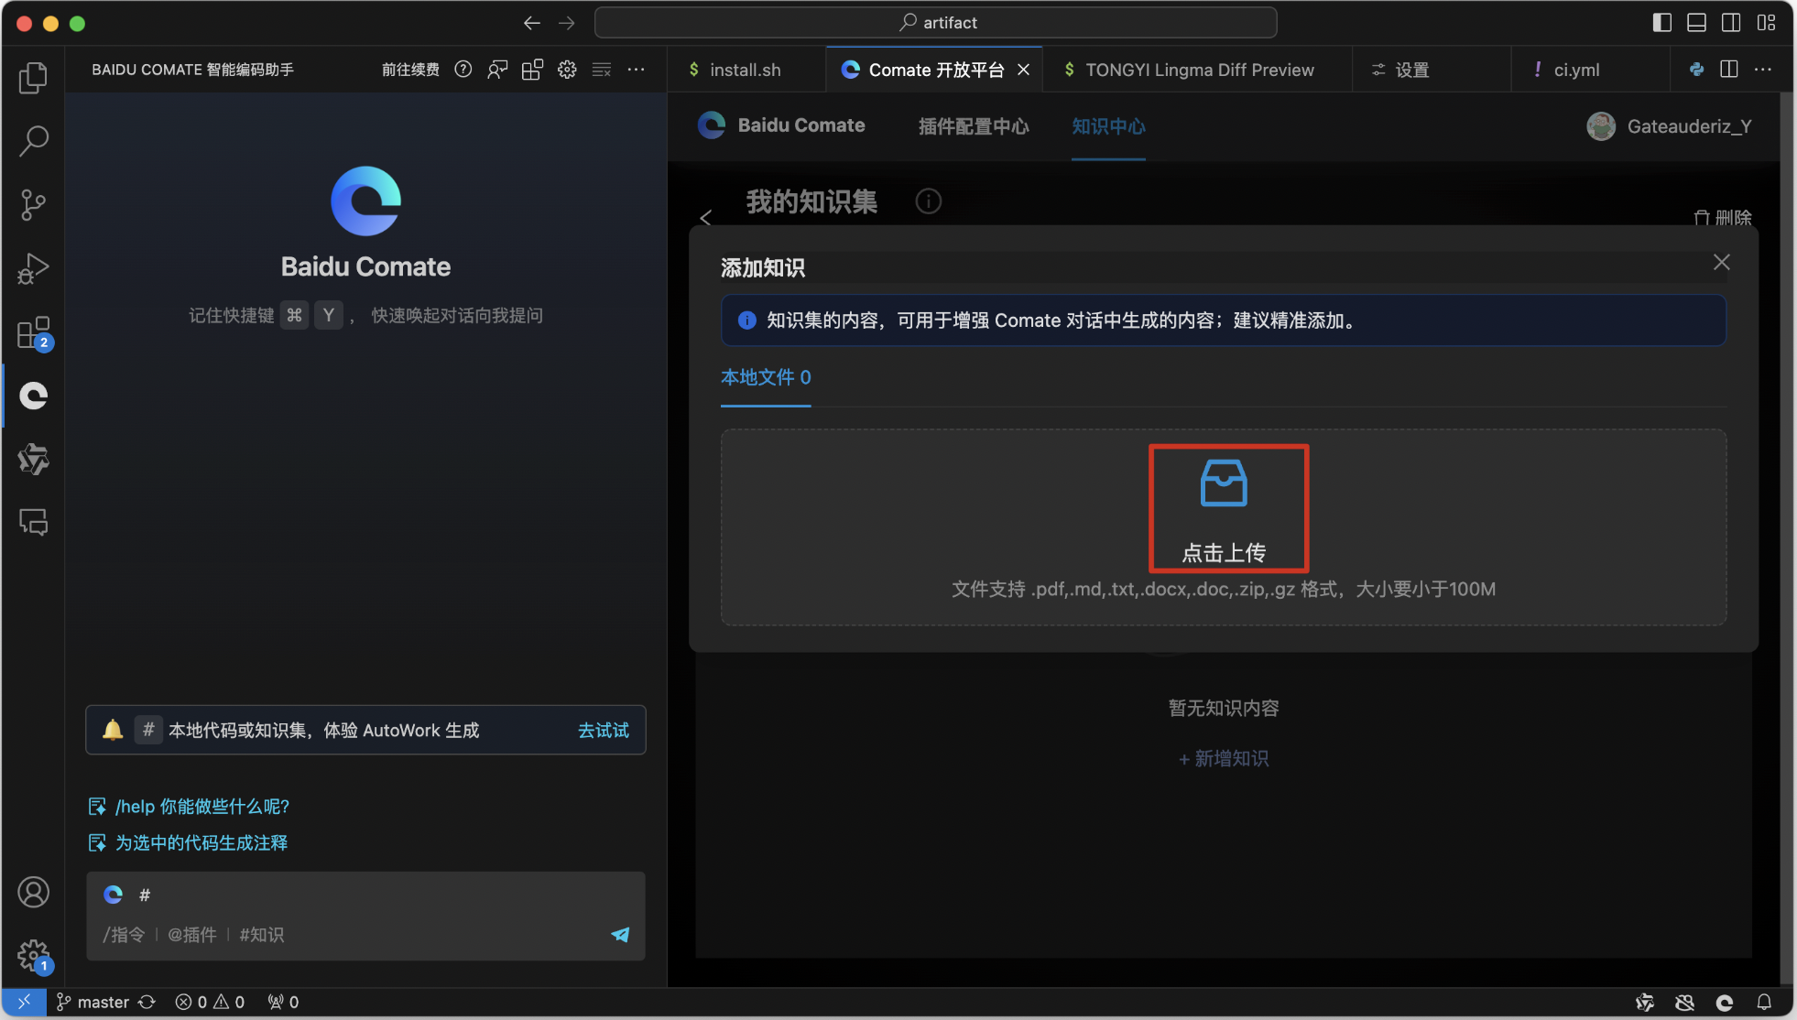
Task: Open errors and warnings count in status bar
Action: click(x=211, y=1002)
